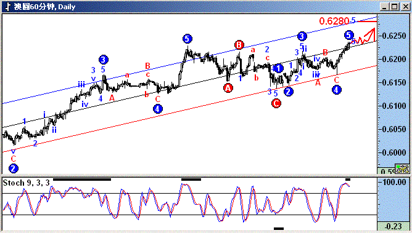
Task: Click the 0.6250 price axis label
Action: tap(394, 36)
